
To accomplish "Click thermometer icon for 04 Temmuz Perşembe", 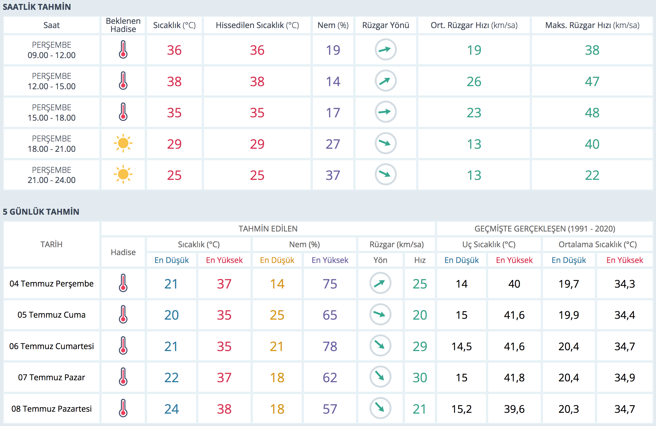I will coord(123,283).
